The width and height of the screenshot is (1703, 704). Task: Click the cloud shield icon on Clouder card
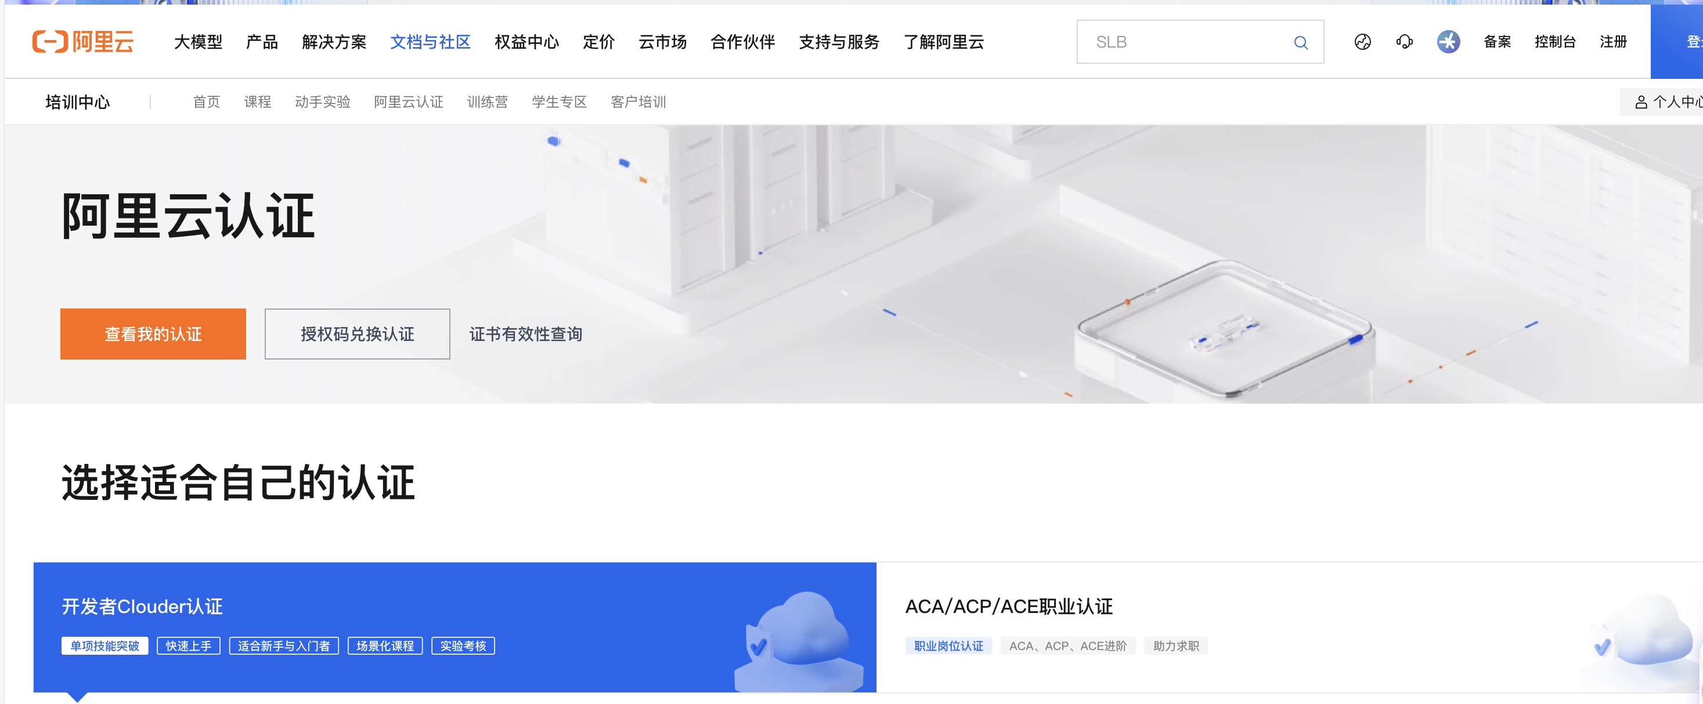[799, 641]
